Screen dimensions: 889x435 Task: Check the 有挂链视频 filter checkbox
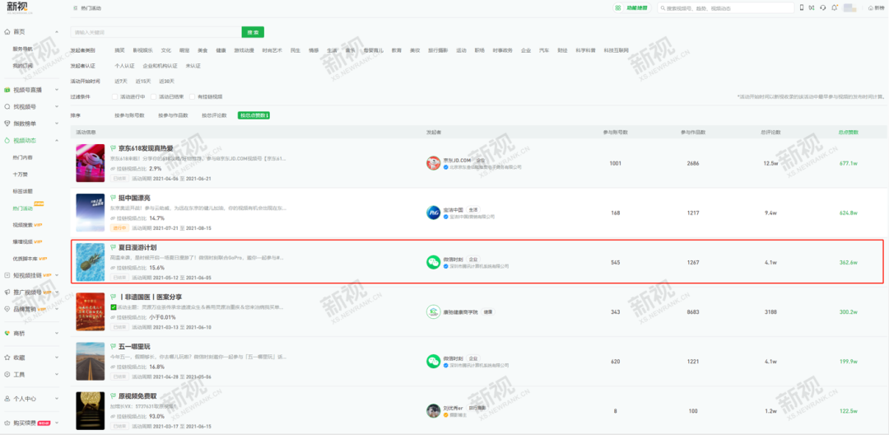pos(192,97)
